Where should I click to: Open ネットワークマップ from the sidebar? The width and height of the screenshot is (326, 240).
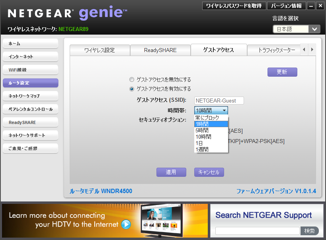[30, 96]
